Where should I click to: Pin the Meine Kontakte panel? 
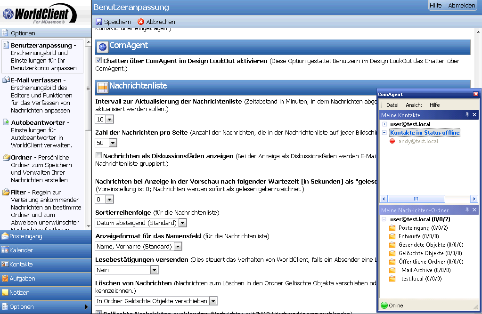click(x=467, y=115)
